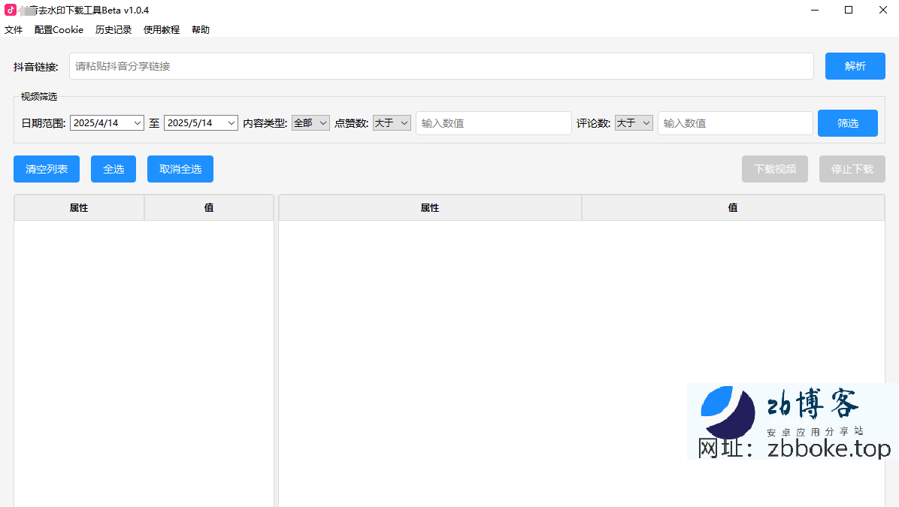This screenshot has height=507, width=899.
Task: Click the 全选 button
Action: (114, 169)
